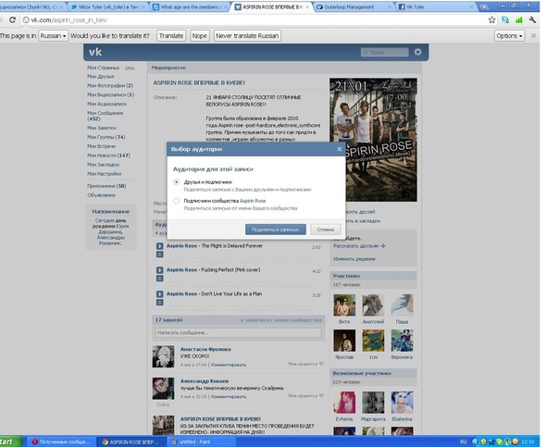Open Aspirin Rose event poster image

373,140
